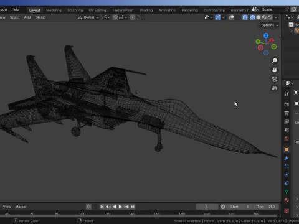Open the Tool properties tab
The image size is (299, 224).
pos(287,94)
